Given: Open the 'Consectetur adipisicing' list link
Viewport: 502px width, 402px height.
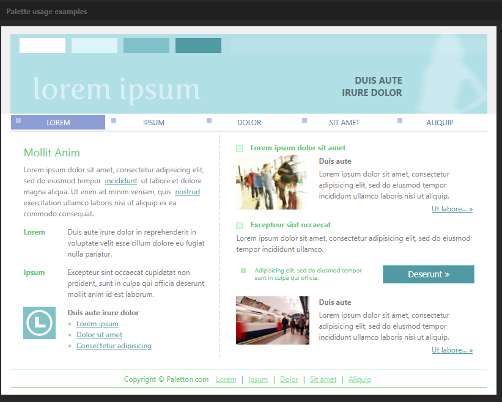Looking at the screenshot, I should pyautogui.click(x=114, y=346).
